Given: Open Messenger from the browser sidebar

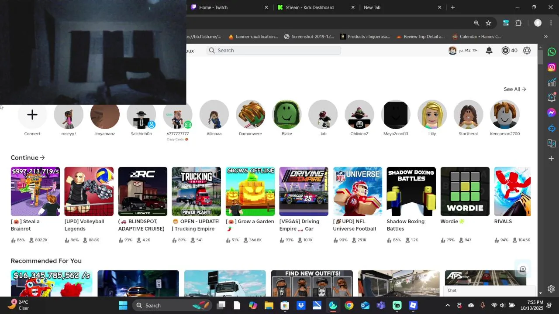Looking at the screenshot, I should coord(552,113).
